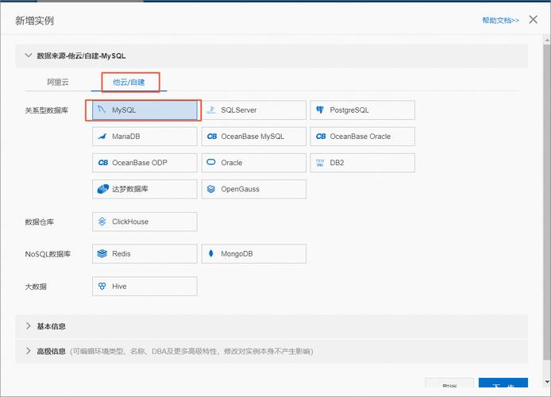Image resolution: width=551 pixels, height=397 pixels.
Task: Click the OceanBase Oracle label text
Action: click(360, 137)
